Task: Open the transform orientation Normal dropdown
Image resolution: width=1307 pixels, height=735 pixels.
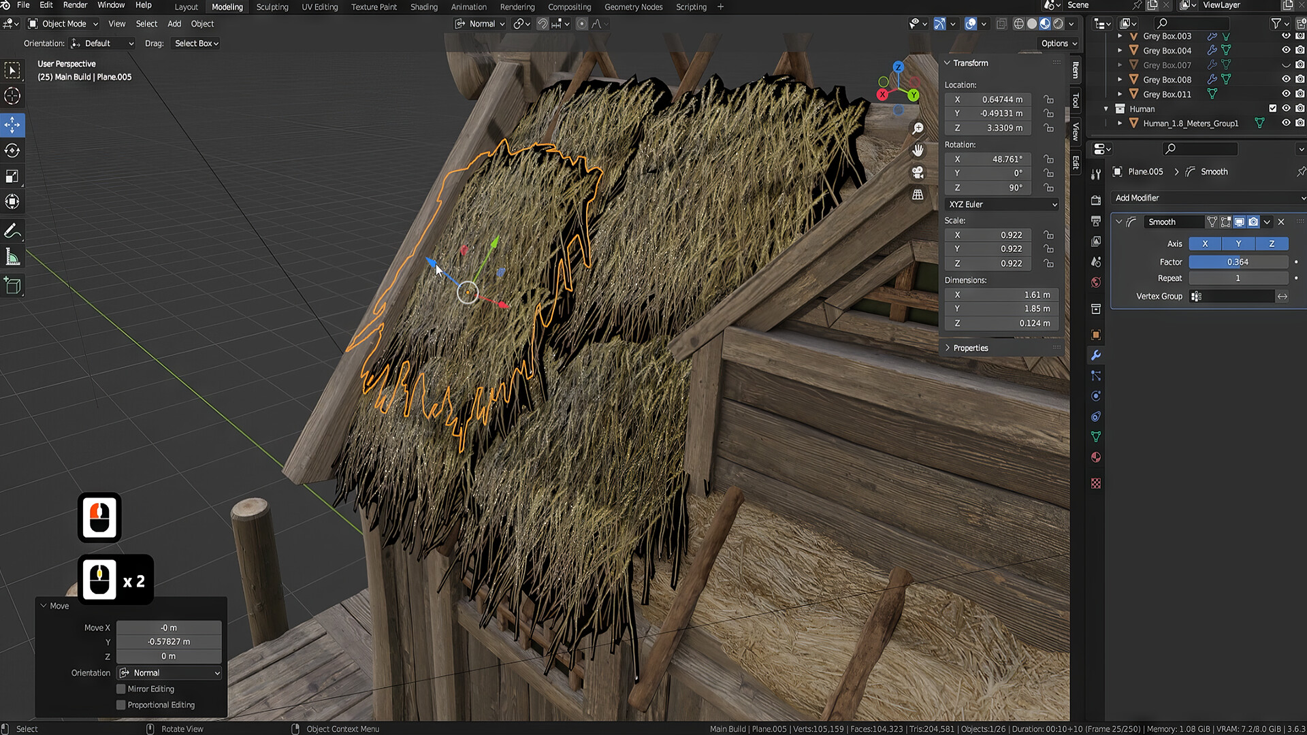Action: [x=480, y=23]
